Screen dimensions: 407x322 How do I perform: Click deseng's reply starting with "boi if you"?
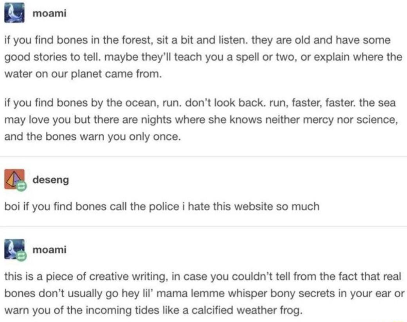coord(162,206)
